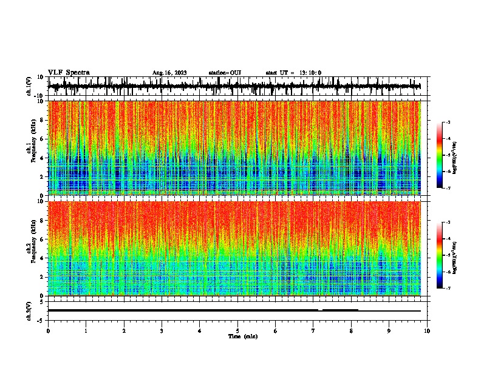Viewport: 481px width, 371px height.
Task: Click the ch.2 color bar log(PSD) label
Action: pos(455,258)
